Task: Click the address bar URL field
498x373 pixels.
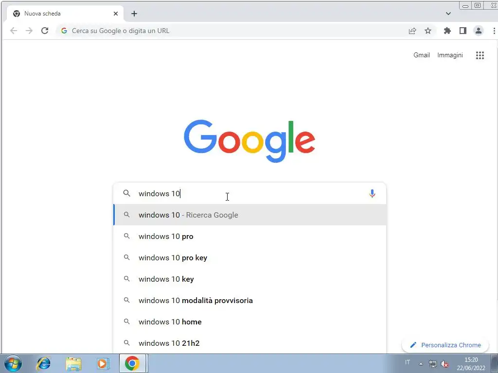Action: click(x=232, y=31)
